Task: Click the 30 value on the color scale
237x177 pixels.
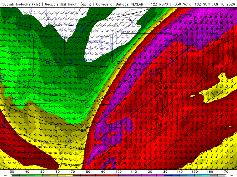Action: click(12, 172)
